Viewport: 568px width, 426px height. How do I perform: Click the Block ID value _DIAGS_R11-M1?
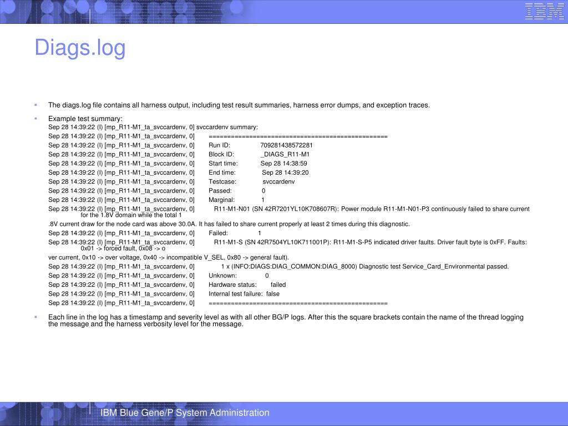285,154
